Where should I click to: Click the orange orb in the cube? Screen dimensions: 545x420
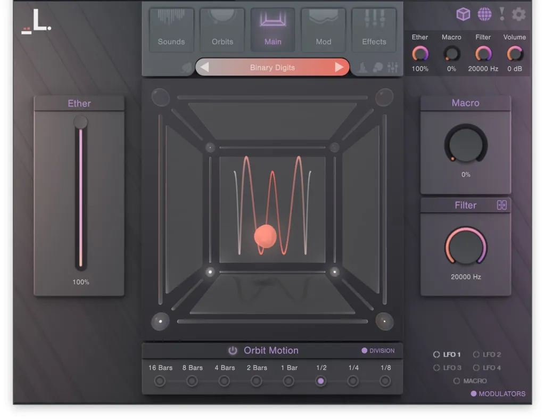265,236
